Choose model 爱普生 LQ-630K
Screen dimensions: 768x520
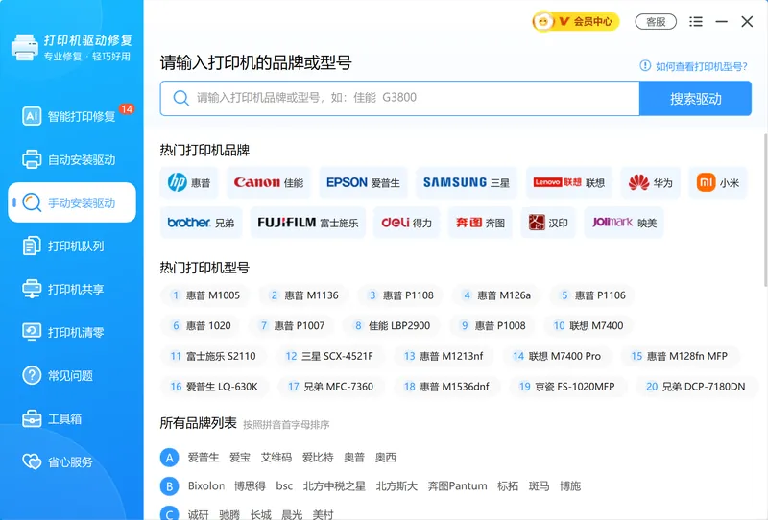click(213, 387)
